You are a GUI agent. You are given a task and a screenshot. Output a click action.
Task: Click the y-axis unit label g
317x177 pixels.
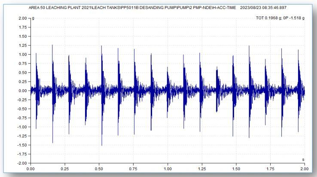click(33, 18)
